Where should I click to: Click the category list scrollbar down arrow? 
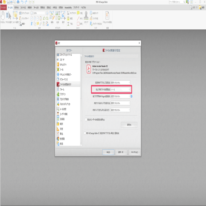[81, 145]
